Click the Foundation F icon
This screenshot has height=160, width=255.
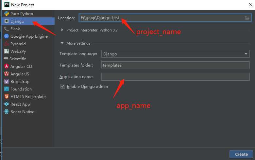(x=7, y=89)
